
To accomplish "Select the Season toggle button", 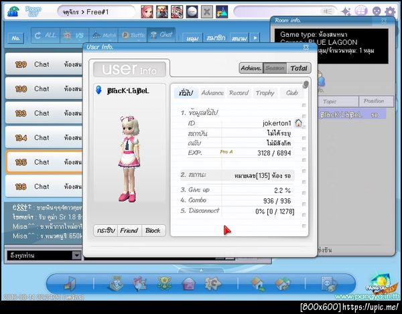I will (x=275, y=68).
